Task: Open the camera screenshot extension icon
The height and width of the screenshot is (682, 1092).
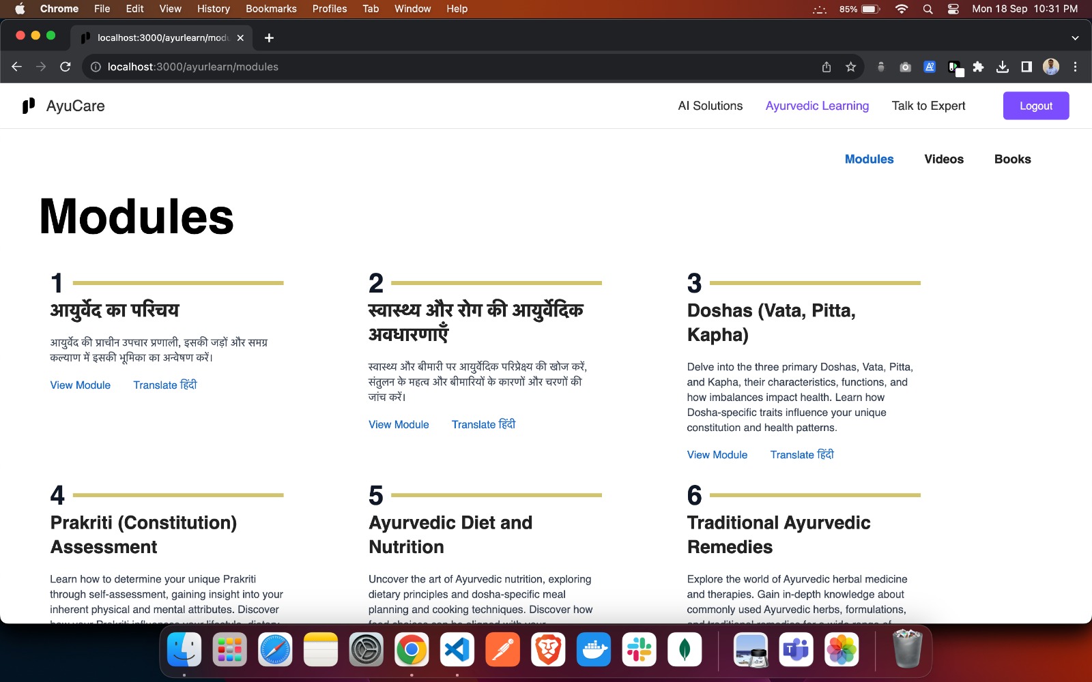Action: pyautogui.click(x=906, y=66)
